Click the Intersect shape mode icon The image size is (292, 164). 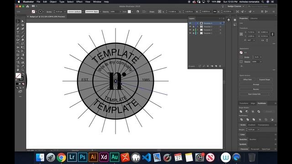pyautogui.click(x=253, y=111)
